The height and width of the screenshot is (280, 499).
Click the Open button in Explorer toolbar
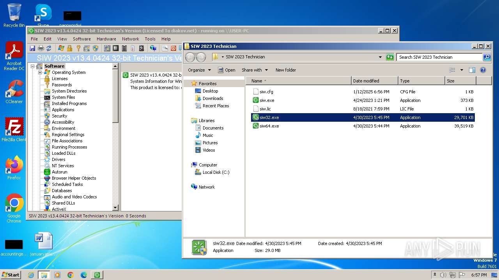coord(226,70)
